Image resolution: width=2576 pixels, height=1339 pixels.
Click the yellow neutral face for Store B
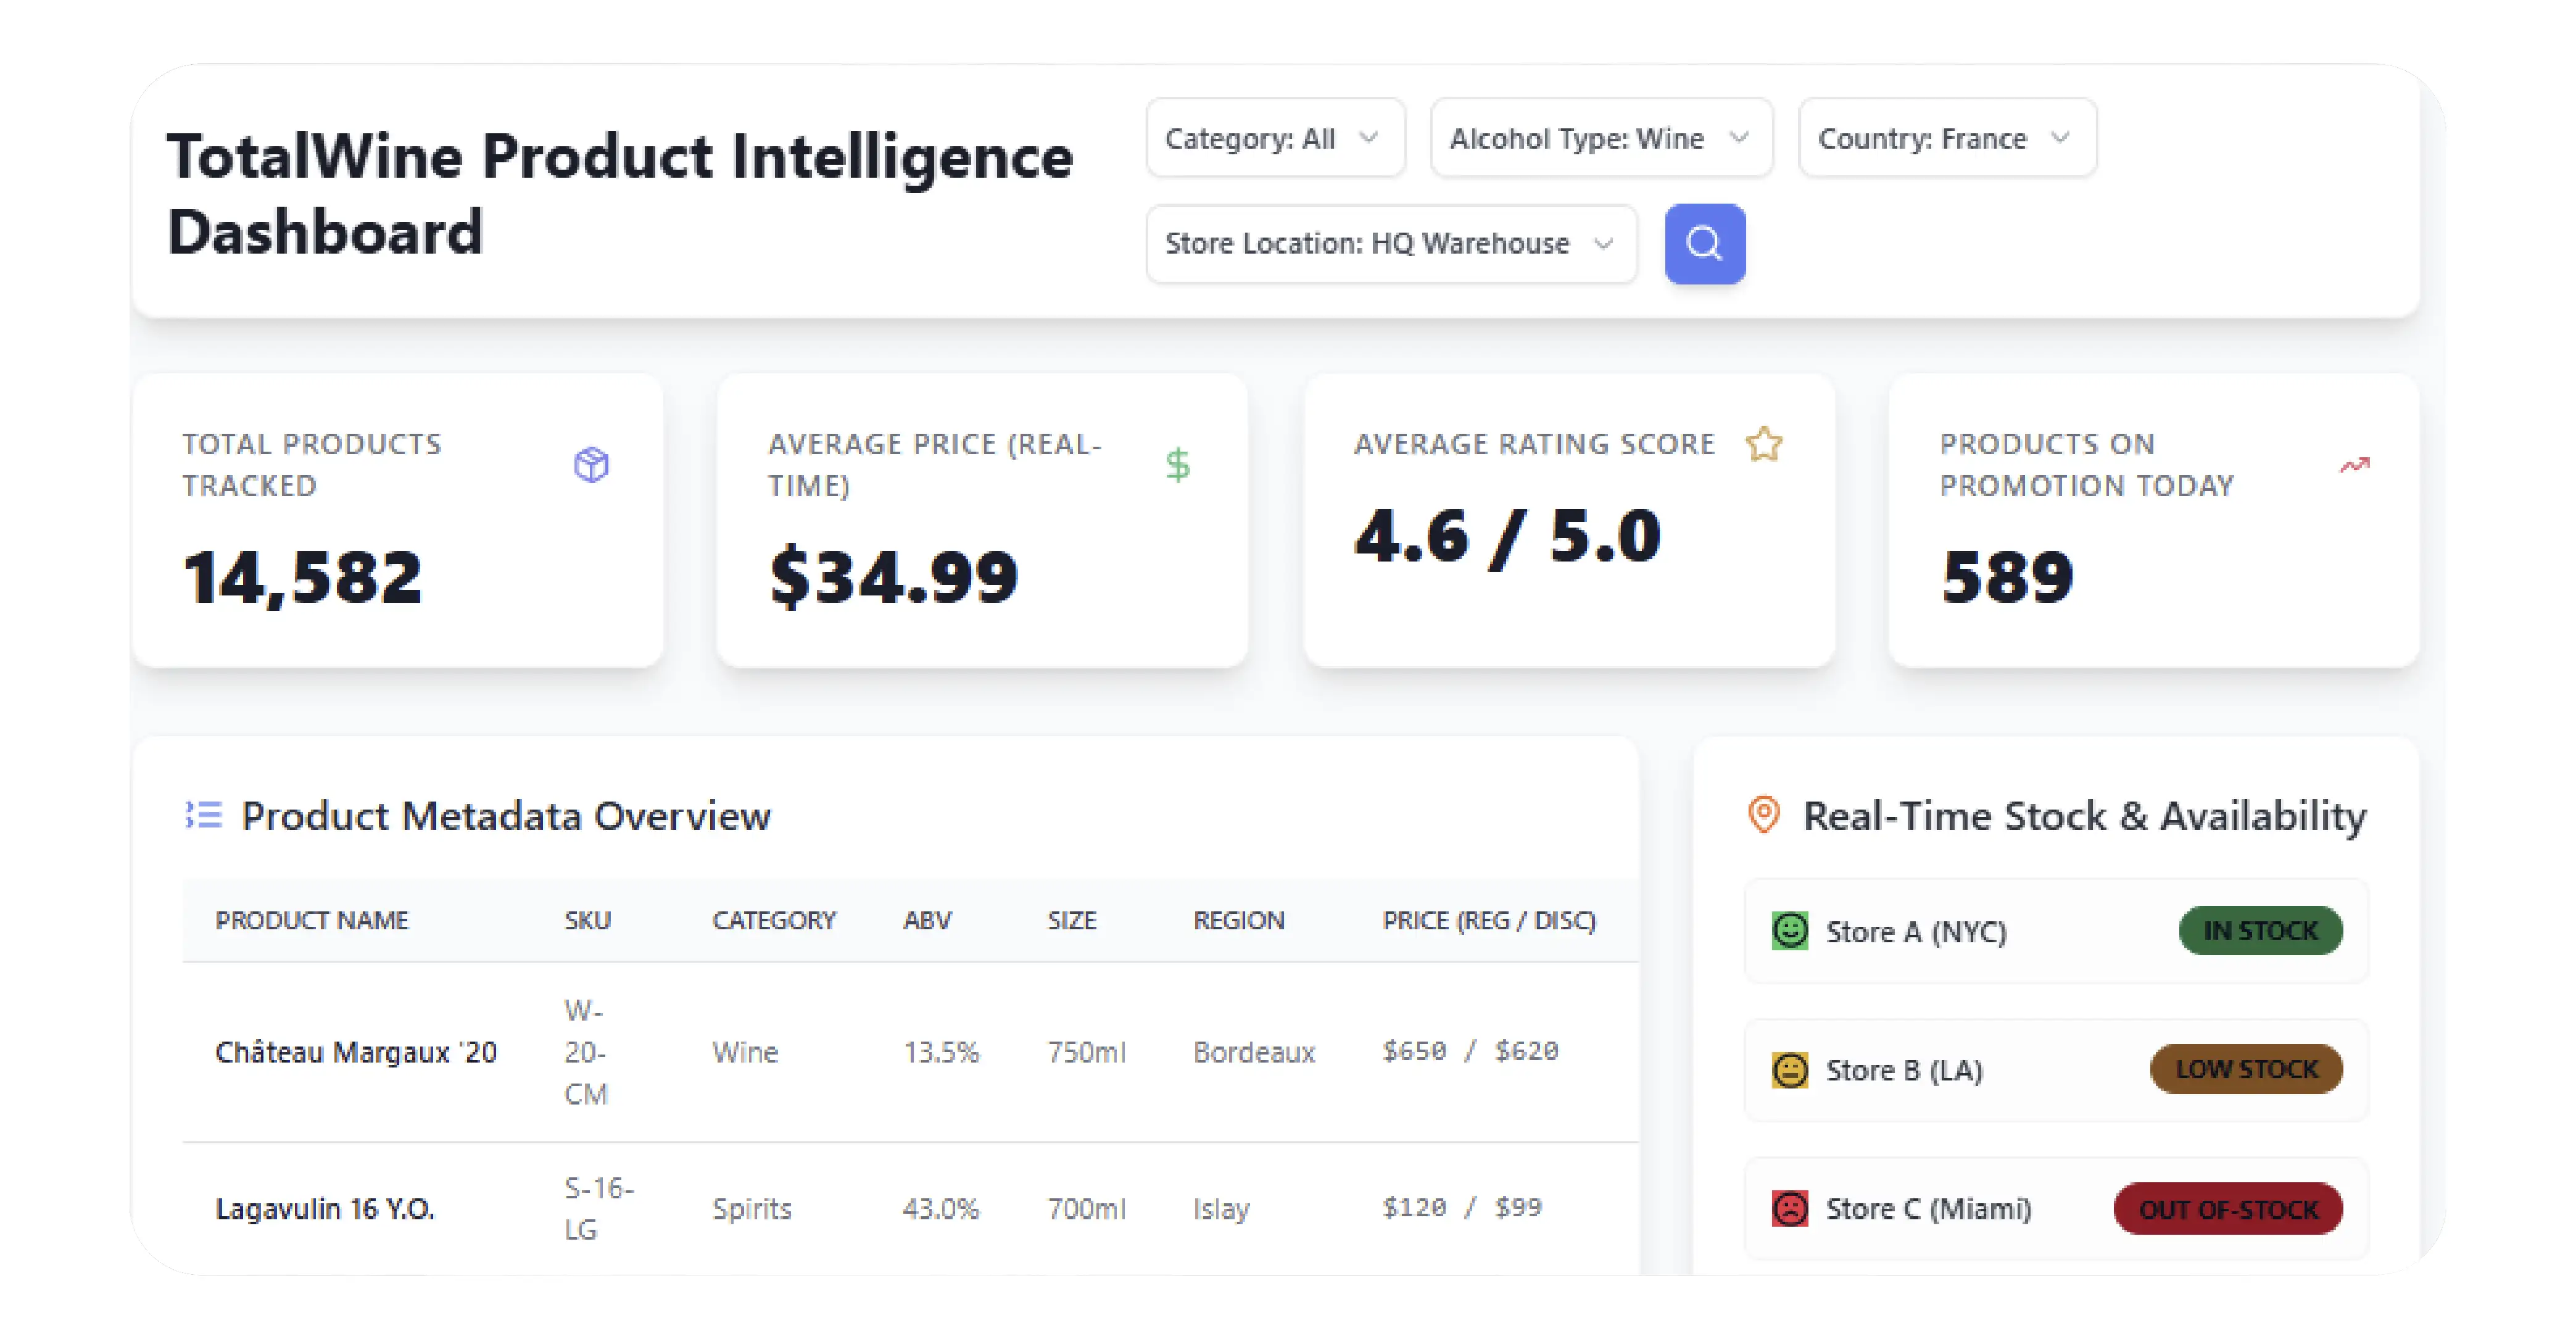click(x=1789, y=1069)
